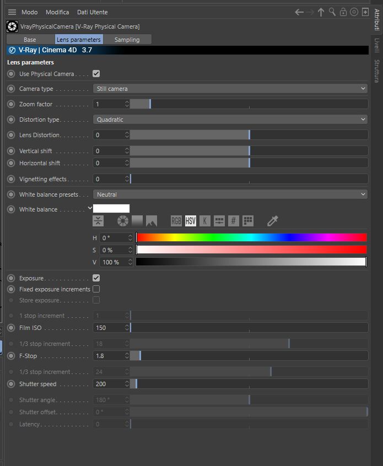
Task: Click keyframe dot for Distortion type
Action: click(11, 120)
